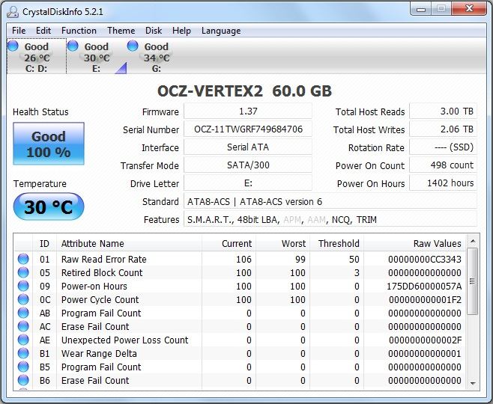Click status orb for Power-on Hours row
The image size is (493, 404).
coord(23,286)
